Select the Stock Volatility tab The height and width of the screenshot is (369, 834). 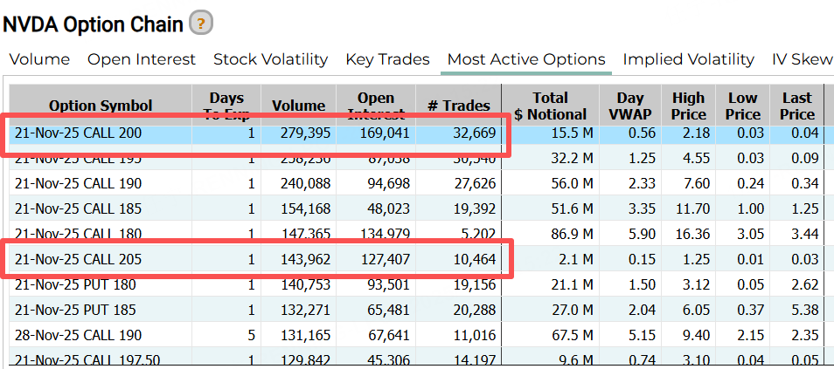(x=270, y=59)
